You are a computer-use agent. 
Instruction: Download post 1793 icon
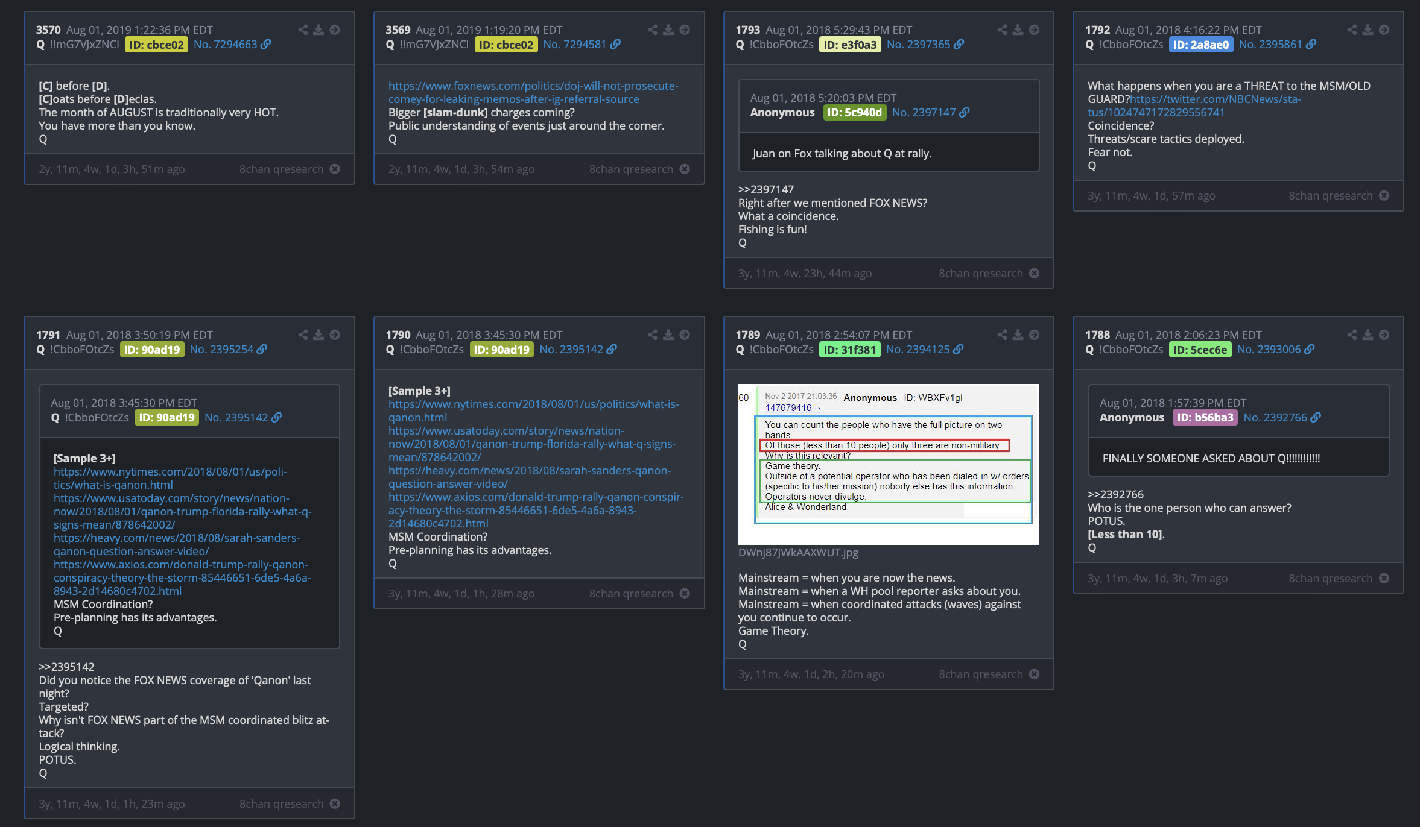point(1018,30)
